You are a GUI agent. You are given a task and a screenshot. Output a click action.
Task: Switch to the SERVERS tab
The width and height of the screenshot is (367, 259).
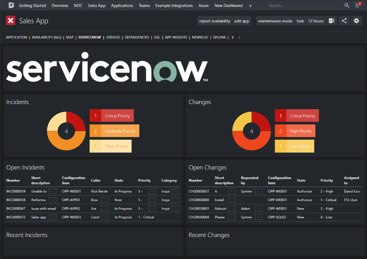(113, 37)
